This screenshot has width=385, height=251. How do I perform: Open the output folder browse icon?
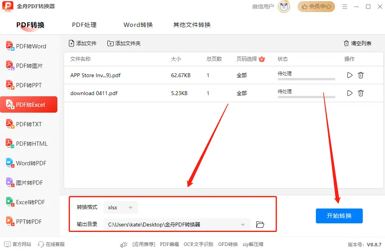[x=260, y=224]
